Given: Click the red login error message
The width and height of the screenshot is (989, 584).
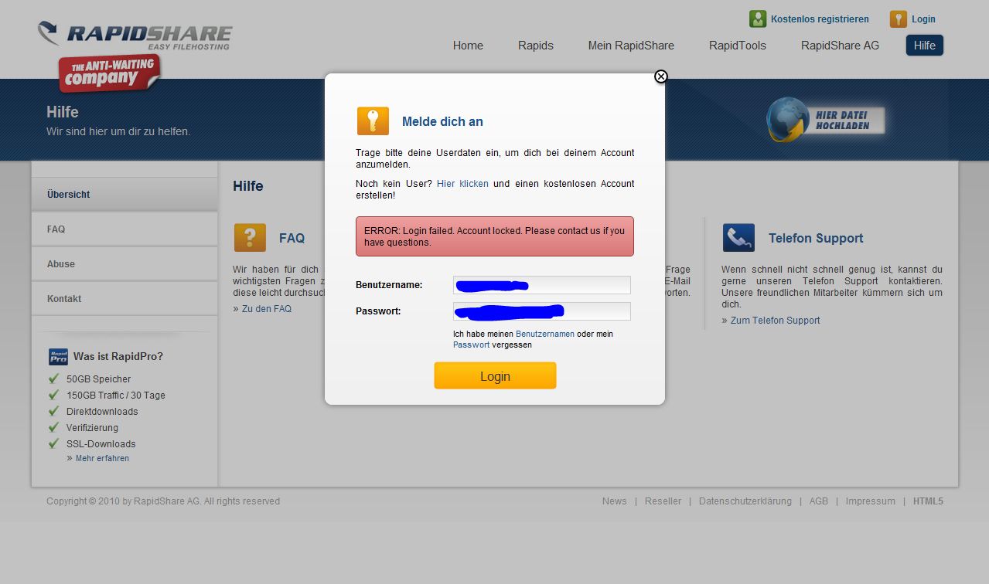Looking at the screenshot, I should tap(495, 236).
